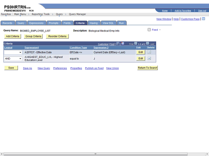Screen dimensions: 209x156
Task: Click the Find link in Criteria header
Action: click(x=112, y=44)
